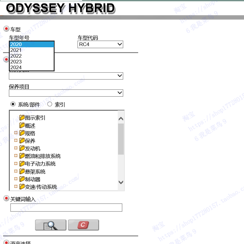Screen dimensions: 244x244
Task: Click the 变速/传动系统 folder icon
Action: (22, 187)
